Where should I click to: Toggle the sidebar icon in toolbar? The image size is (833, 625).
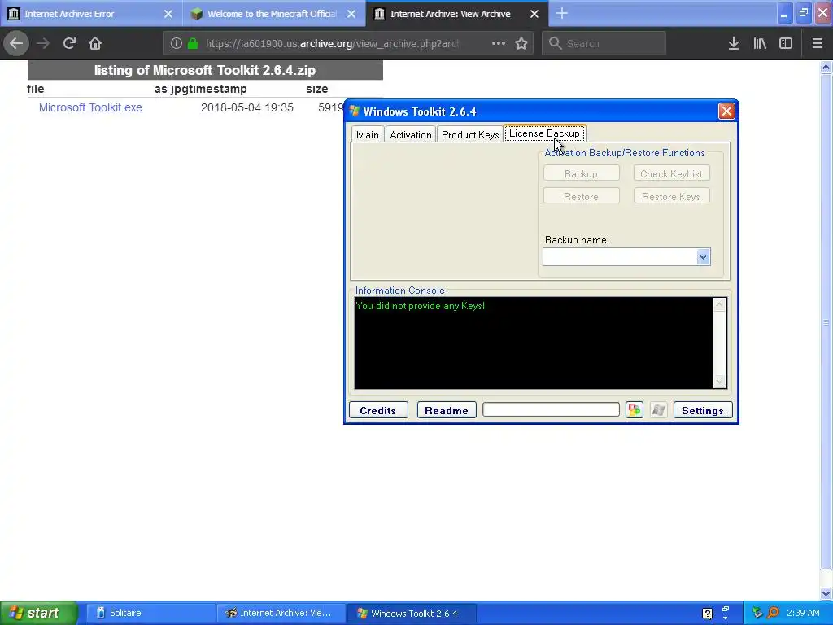pos(786,44)
